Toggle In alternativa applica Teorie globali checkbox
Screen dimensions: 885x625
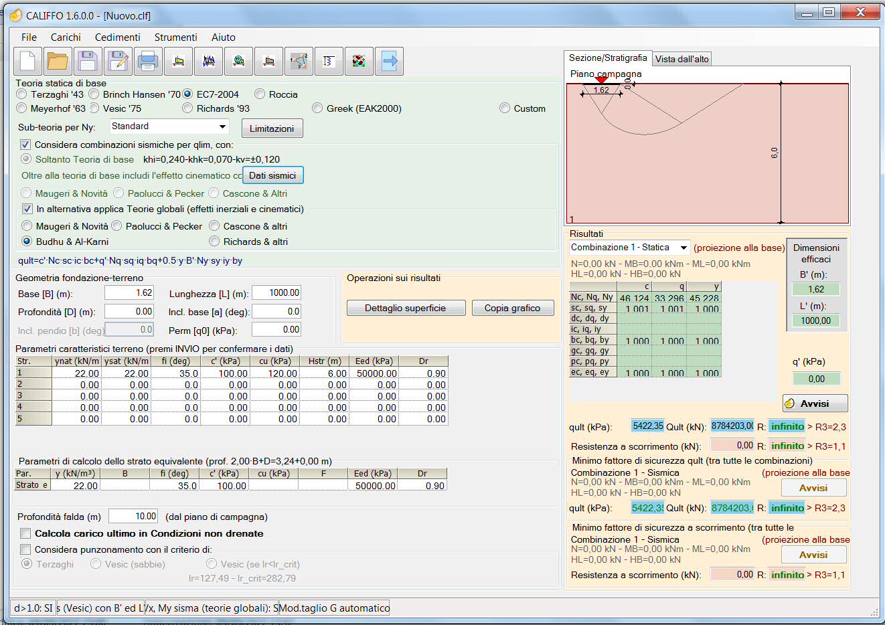[x=27, y=209]
